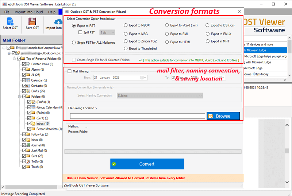Viewport: 292px width, 196px height.
Task: Select the 'dows 10 tips today' mail row
Action: pos(265,74)
